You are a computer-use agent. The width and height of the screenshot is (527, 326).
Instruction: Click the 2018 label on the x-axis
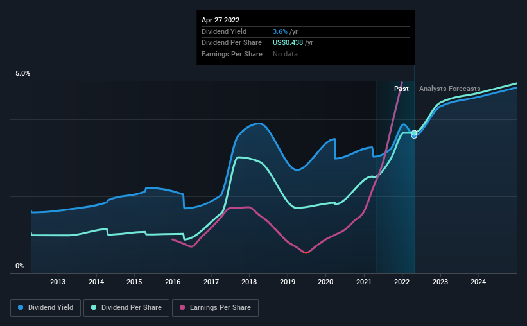tap(249, 282)
